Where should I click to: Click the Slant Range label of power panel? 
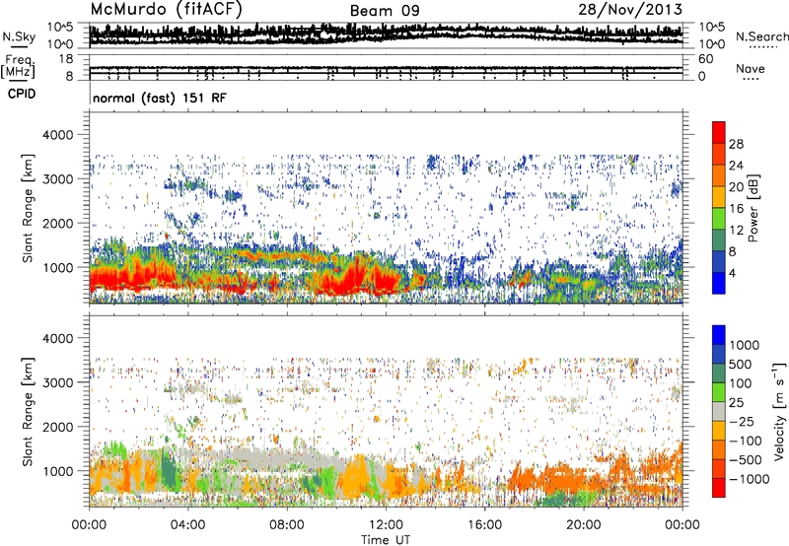(x=28, y=208)
